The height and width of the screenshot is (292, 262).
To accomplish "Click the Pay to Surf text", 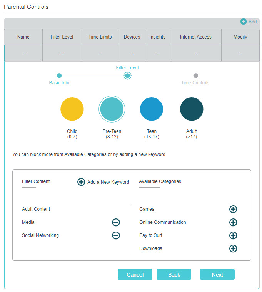I will coord(151,235).
